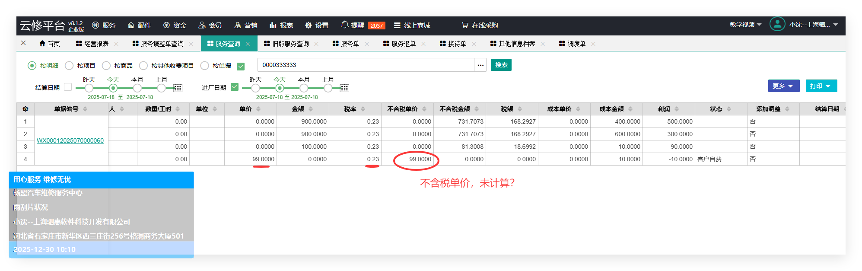862x271 pixels.
Task: Expand the 打印 dropdown button
Action: pos(821,86)
